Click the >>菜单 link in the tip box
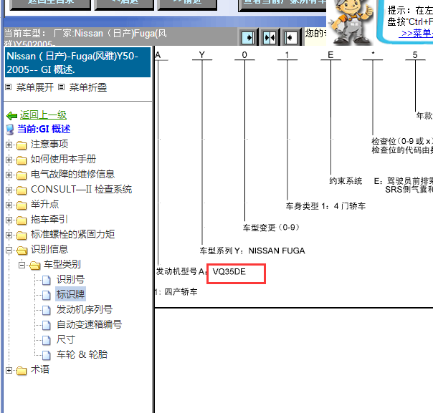The width and height of the screenshot is (433, 413). [x=417, y=34]
